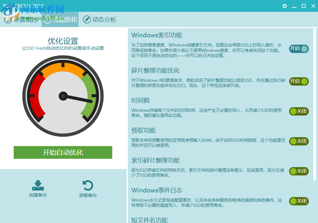Image resolution: width=318 pixels, height=223 pixels.
Task: Select the 硬盘概述 panel icon
Action: pos(8,19)
